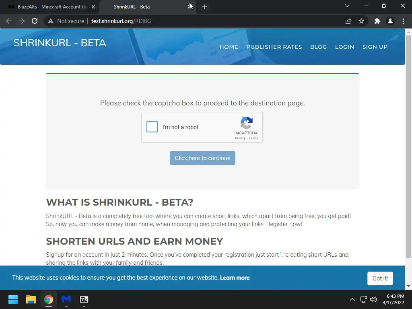Show hidden system tray icons
This screenshot has width=412, height=309.
click(x=352, y=299)
